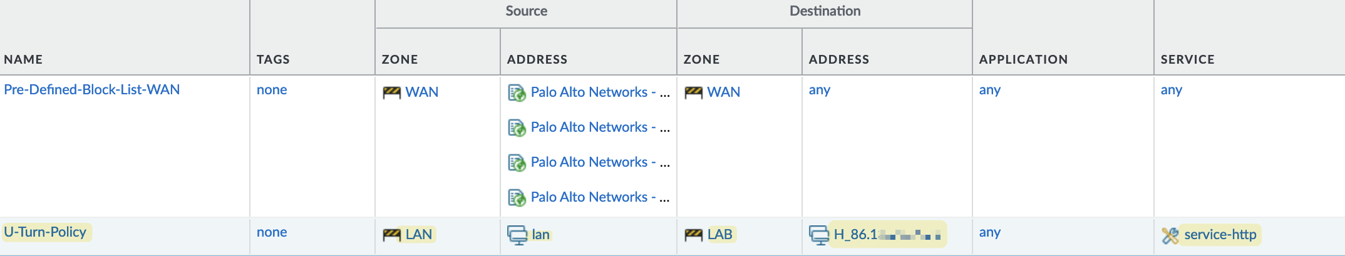
Task: Open the U-Turn-Policy rule
Action: point(45,232)
